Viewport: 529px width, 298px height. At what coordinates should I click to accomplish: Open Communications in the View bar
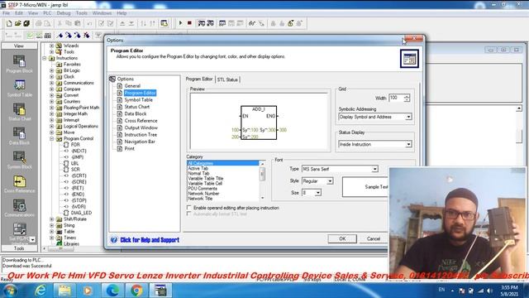tap(19, 208)
